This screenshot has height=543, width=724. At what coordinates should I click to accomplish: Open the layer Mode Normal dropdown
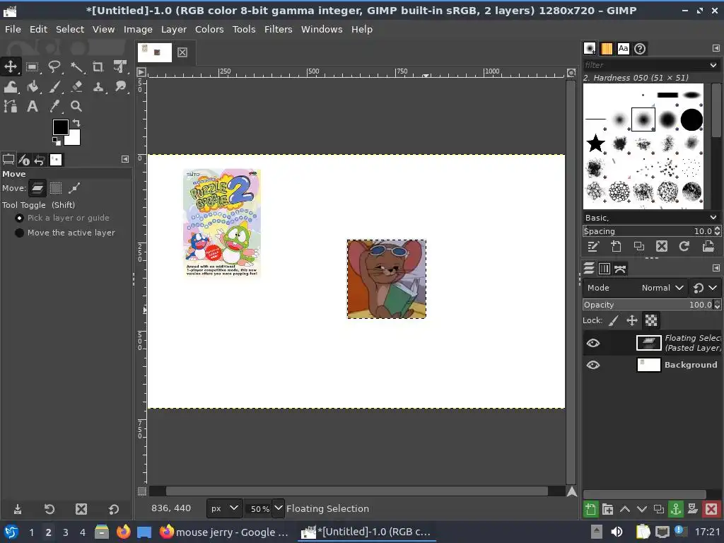click(x=636, y=288)
